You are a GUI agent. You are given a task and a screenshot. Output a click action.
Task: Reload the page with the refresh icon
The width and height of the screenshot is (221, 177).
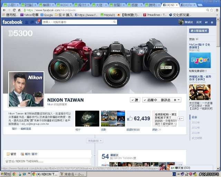pos(14,10)
